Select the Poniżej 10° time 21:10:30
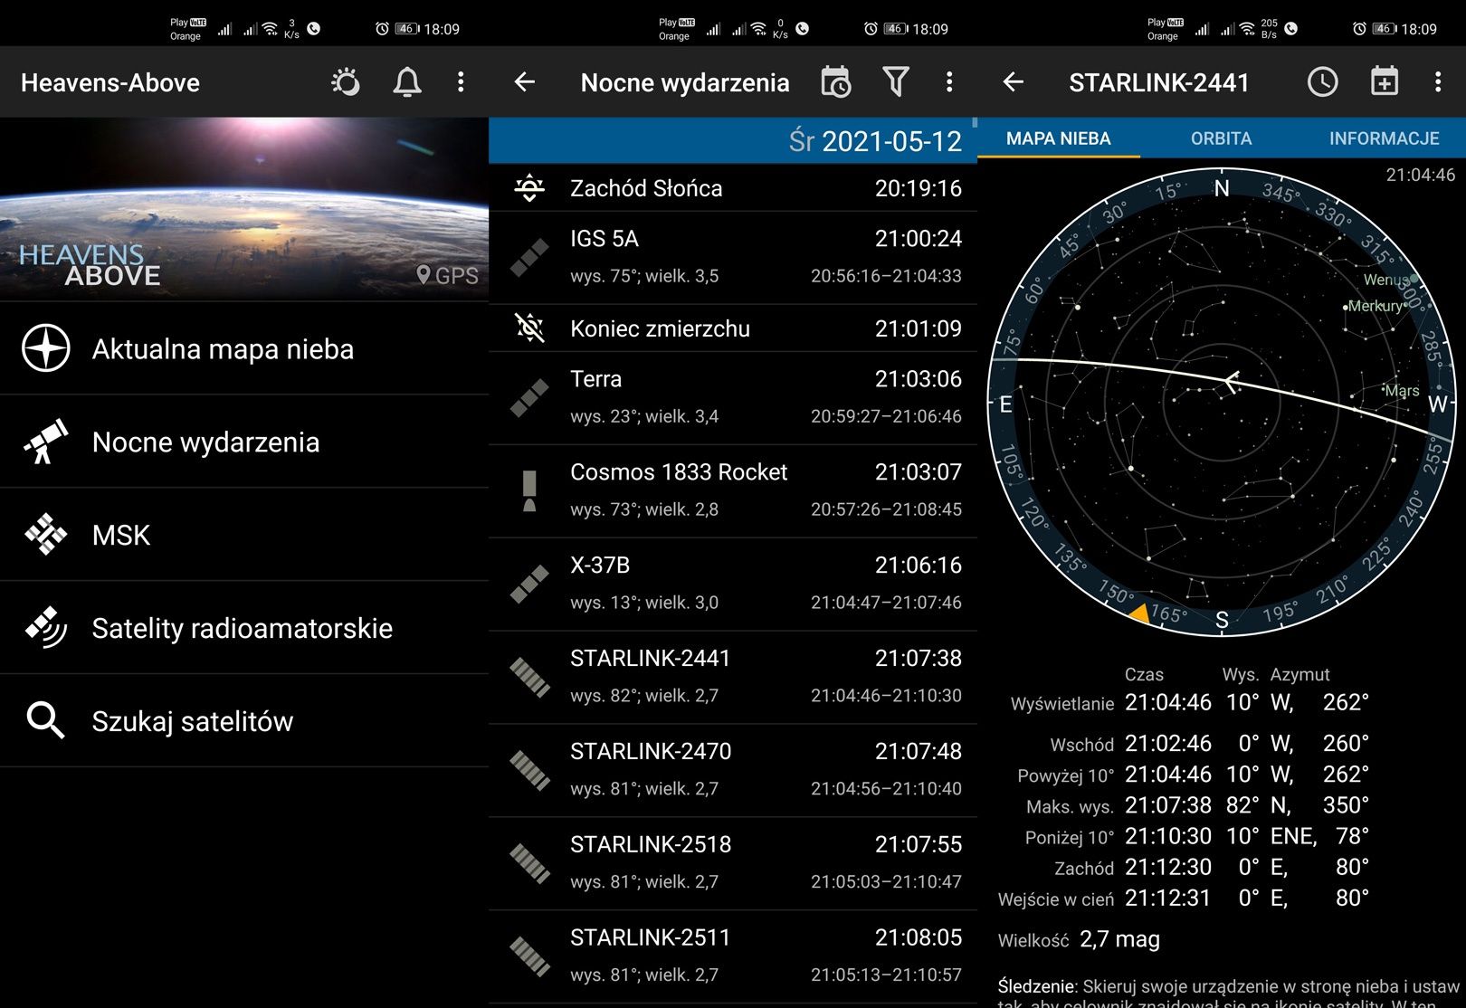 pos(1167,836)
